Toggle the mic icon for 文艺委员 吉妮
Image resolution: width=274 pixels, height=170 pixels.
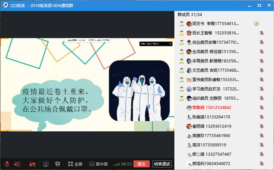coord(262,70)
